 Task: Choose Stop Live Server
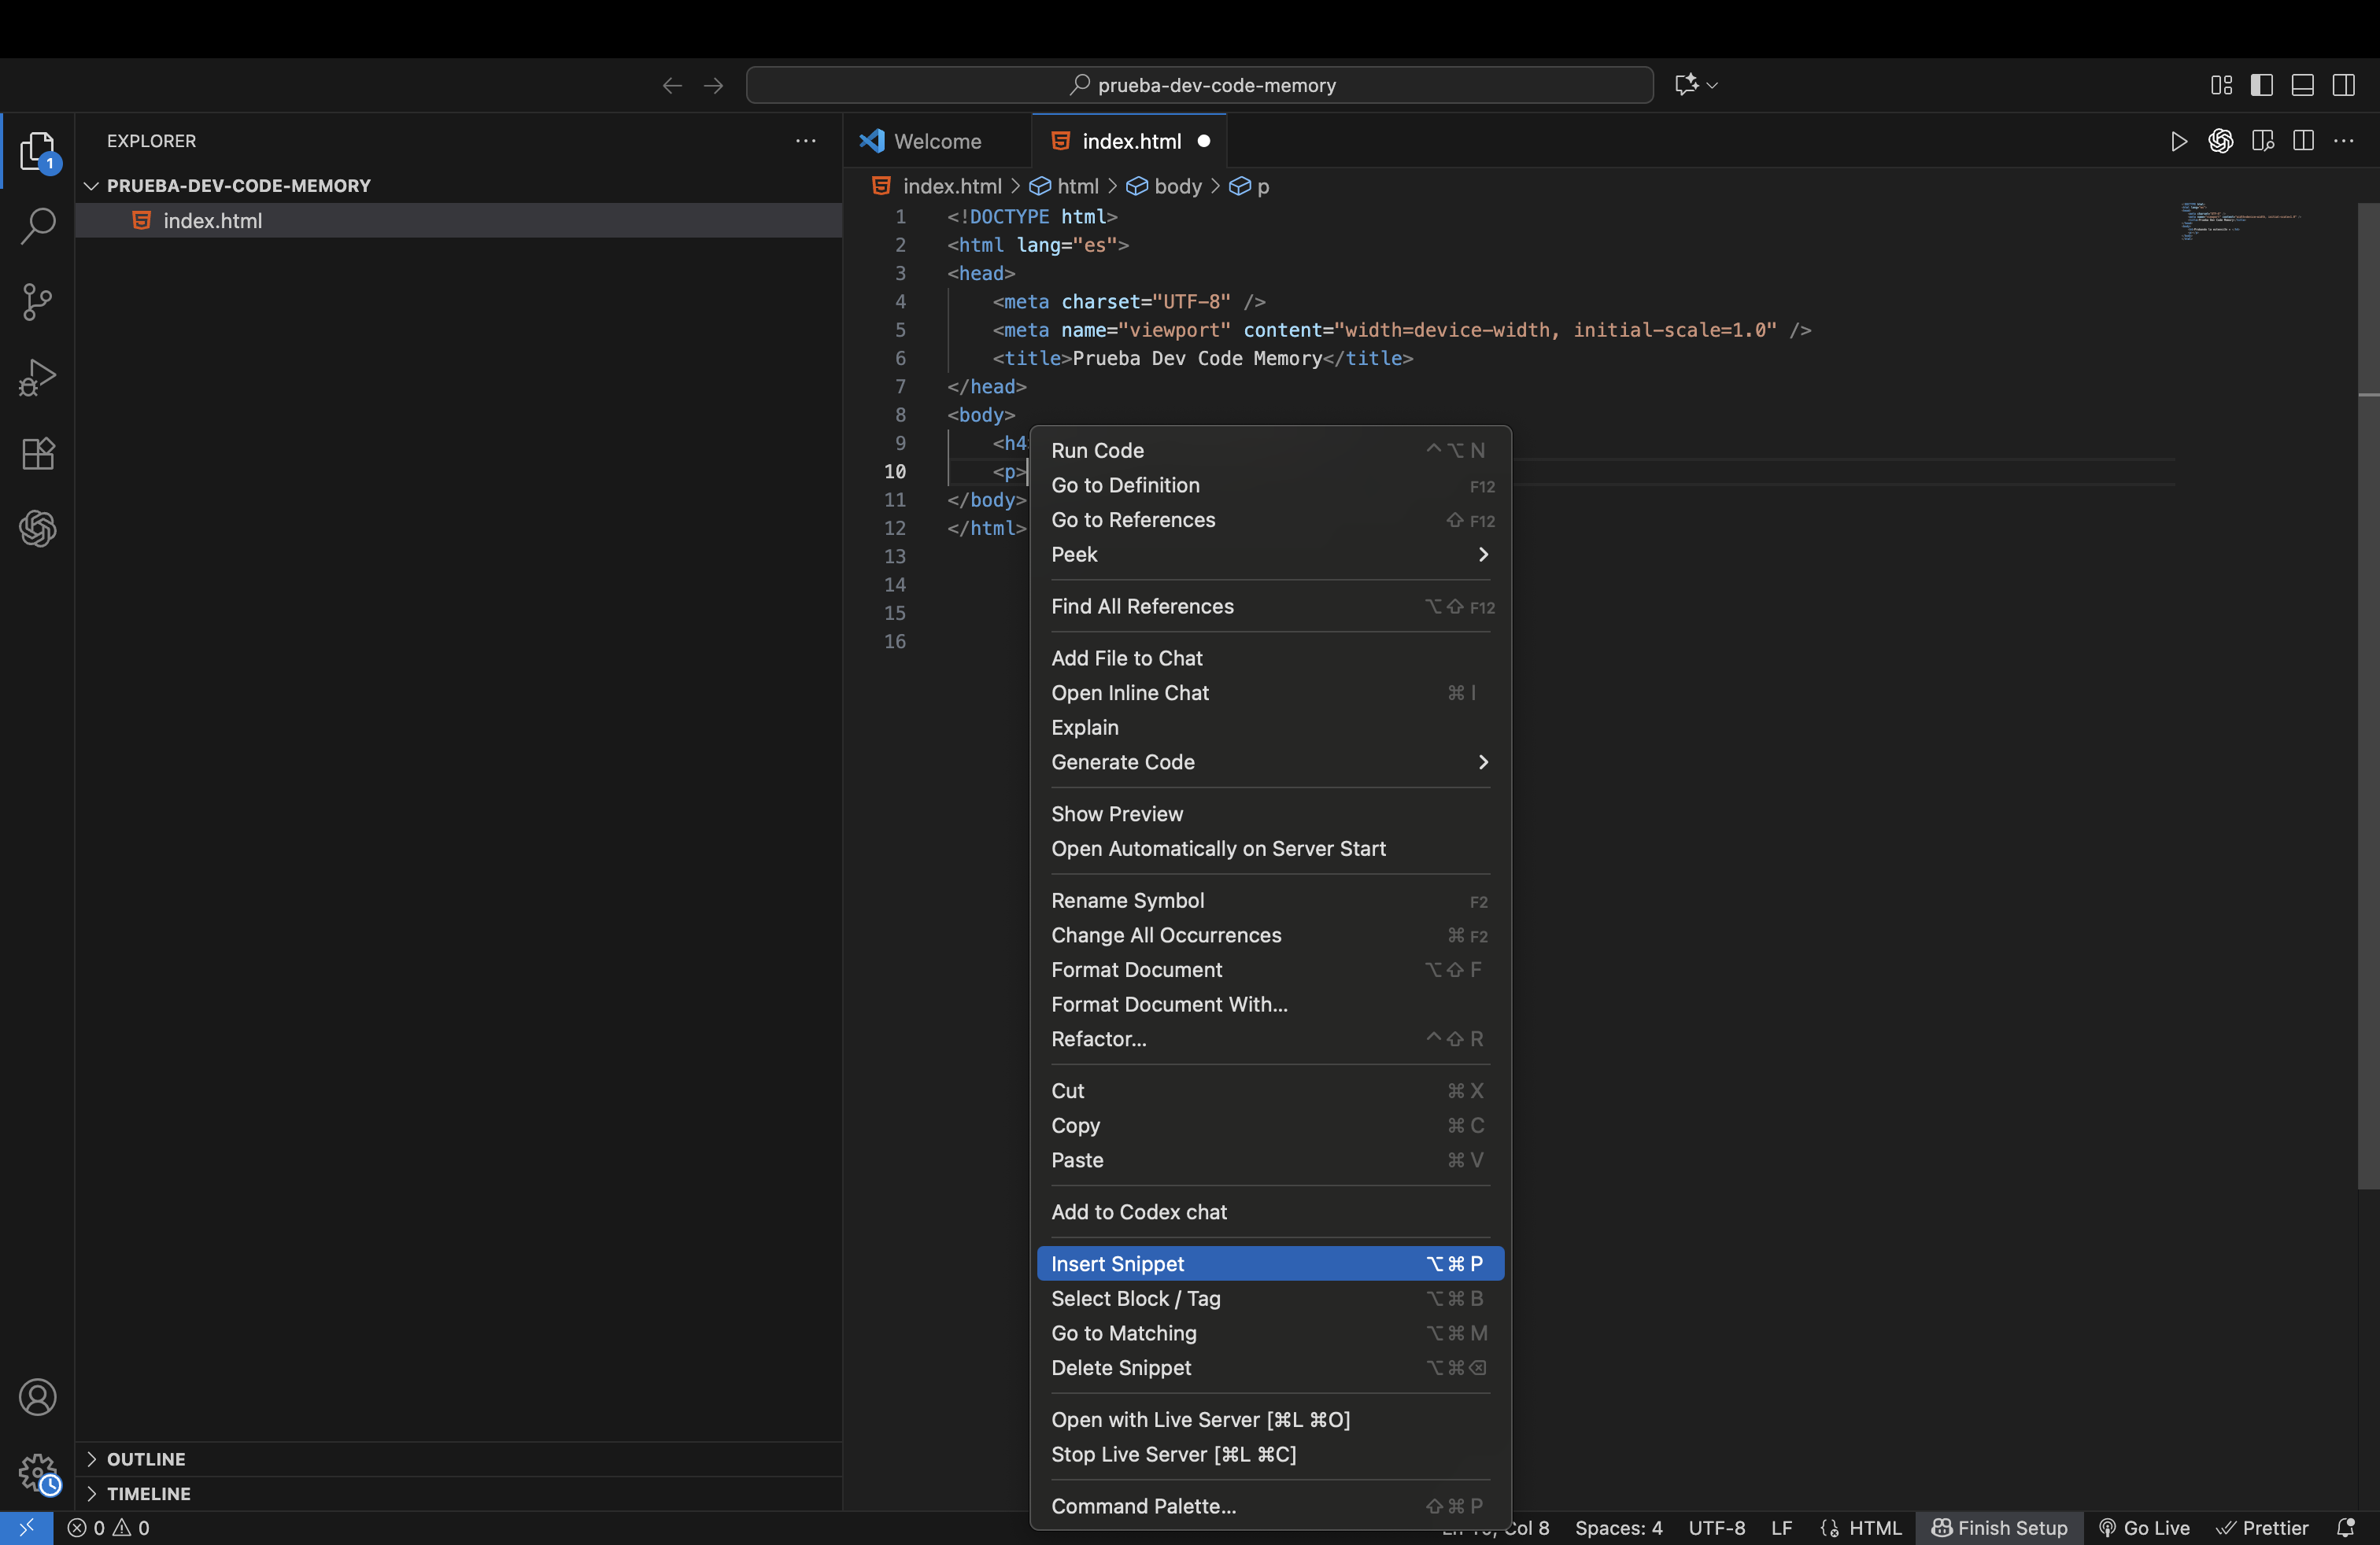[1270, 1455]
